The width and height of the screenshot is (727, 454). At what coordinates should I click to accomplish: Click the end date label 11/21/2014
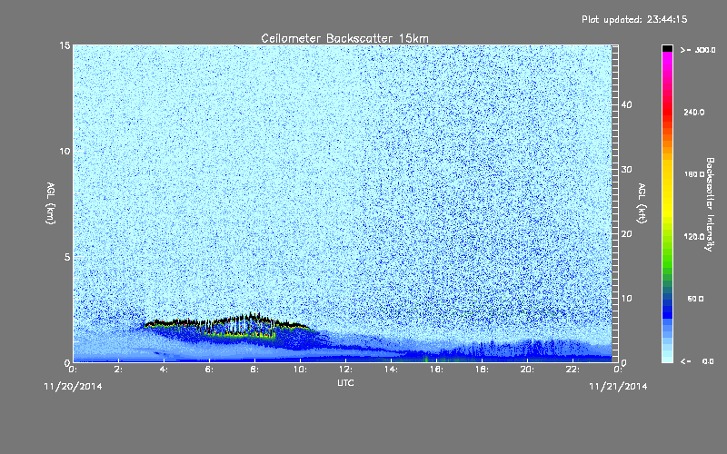[618, 387]
